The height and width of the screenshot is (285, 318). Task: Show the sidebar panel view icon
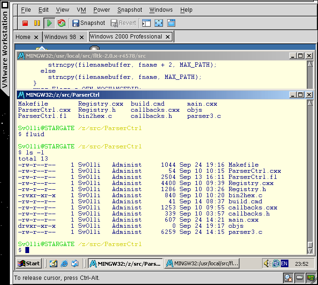coord(147,23)
